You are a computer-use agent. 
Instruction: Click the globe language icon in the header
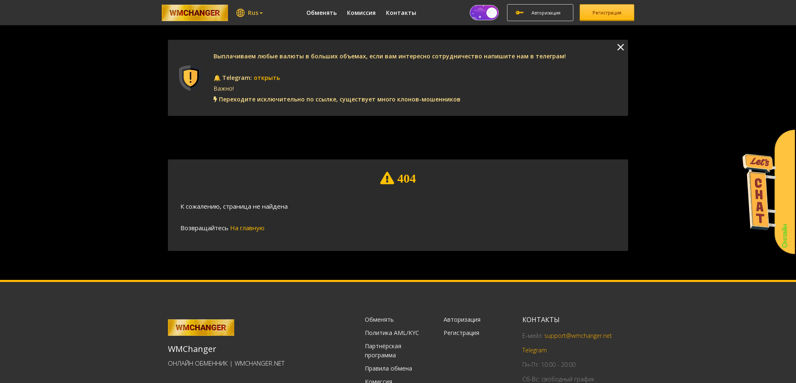pyautogui.click(x=240, y=13)
